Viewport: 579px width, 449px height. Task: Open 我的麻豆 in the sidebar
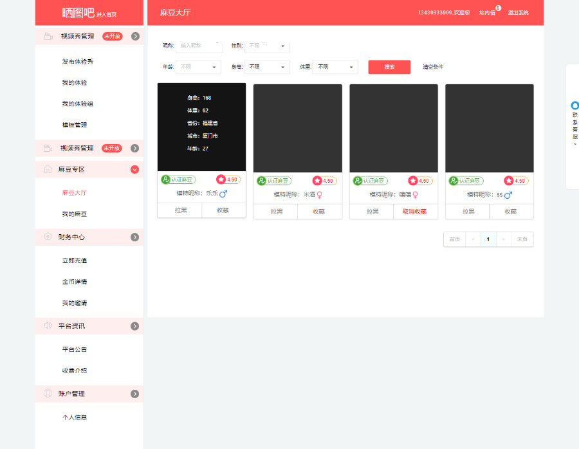[75, 214]
